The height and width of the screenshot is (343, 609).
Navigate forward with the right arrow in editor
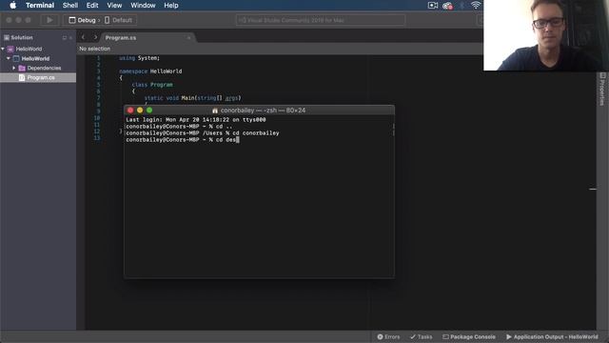coord(95,37)
